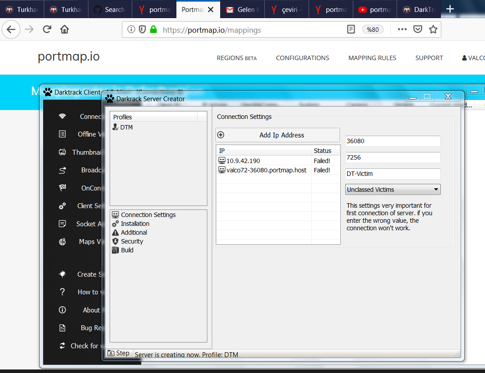Open CONFIGURATIONS navigation link
485x373 pixels.
(x=302, y=58)
